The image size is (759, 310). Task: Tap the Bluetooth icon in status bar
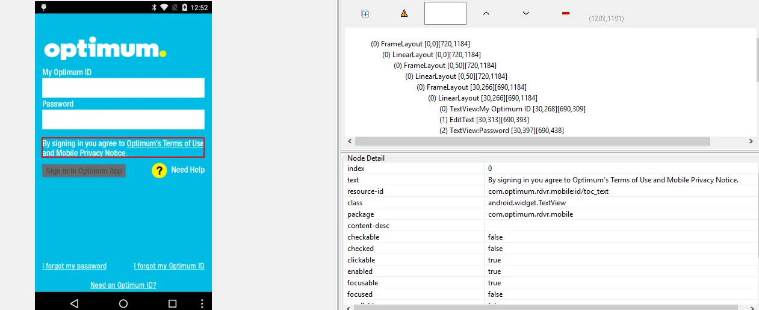pyautogui.click(x=153, y=7)
